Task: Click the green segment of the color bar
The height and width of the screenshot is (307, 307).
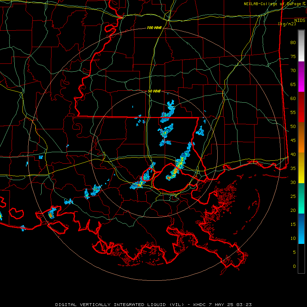Action: click(x=301, y=198)
